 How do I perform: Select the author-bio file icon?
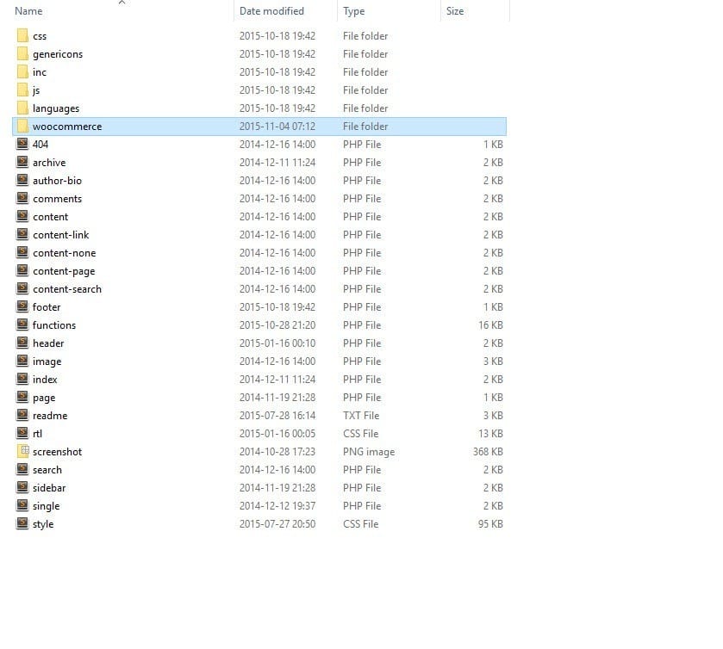point(22,180)
